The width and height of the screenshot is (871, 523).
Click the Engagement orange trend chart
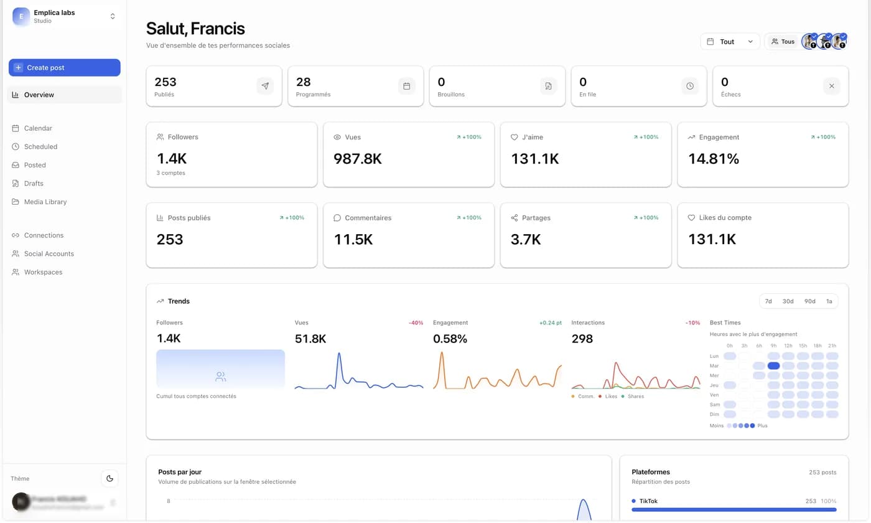(x=497, y=370)
